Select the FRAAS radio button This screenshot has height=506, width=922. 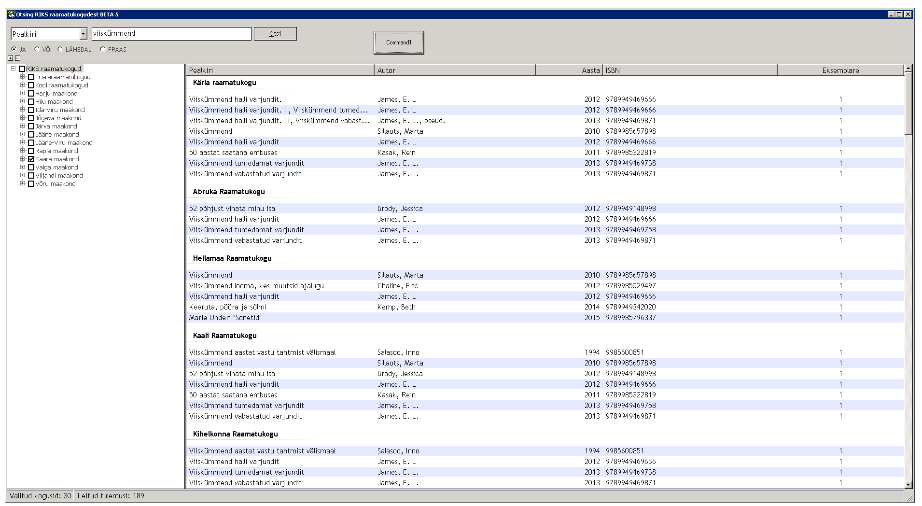[103, 49]
